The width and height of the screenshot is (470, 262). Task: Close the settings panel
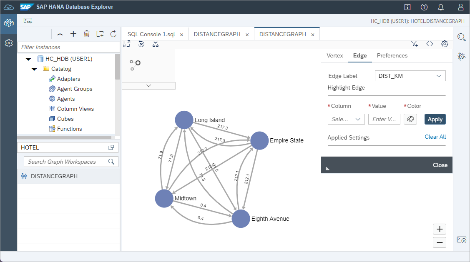(440, 165)
